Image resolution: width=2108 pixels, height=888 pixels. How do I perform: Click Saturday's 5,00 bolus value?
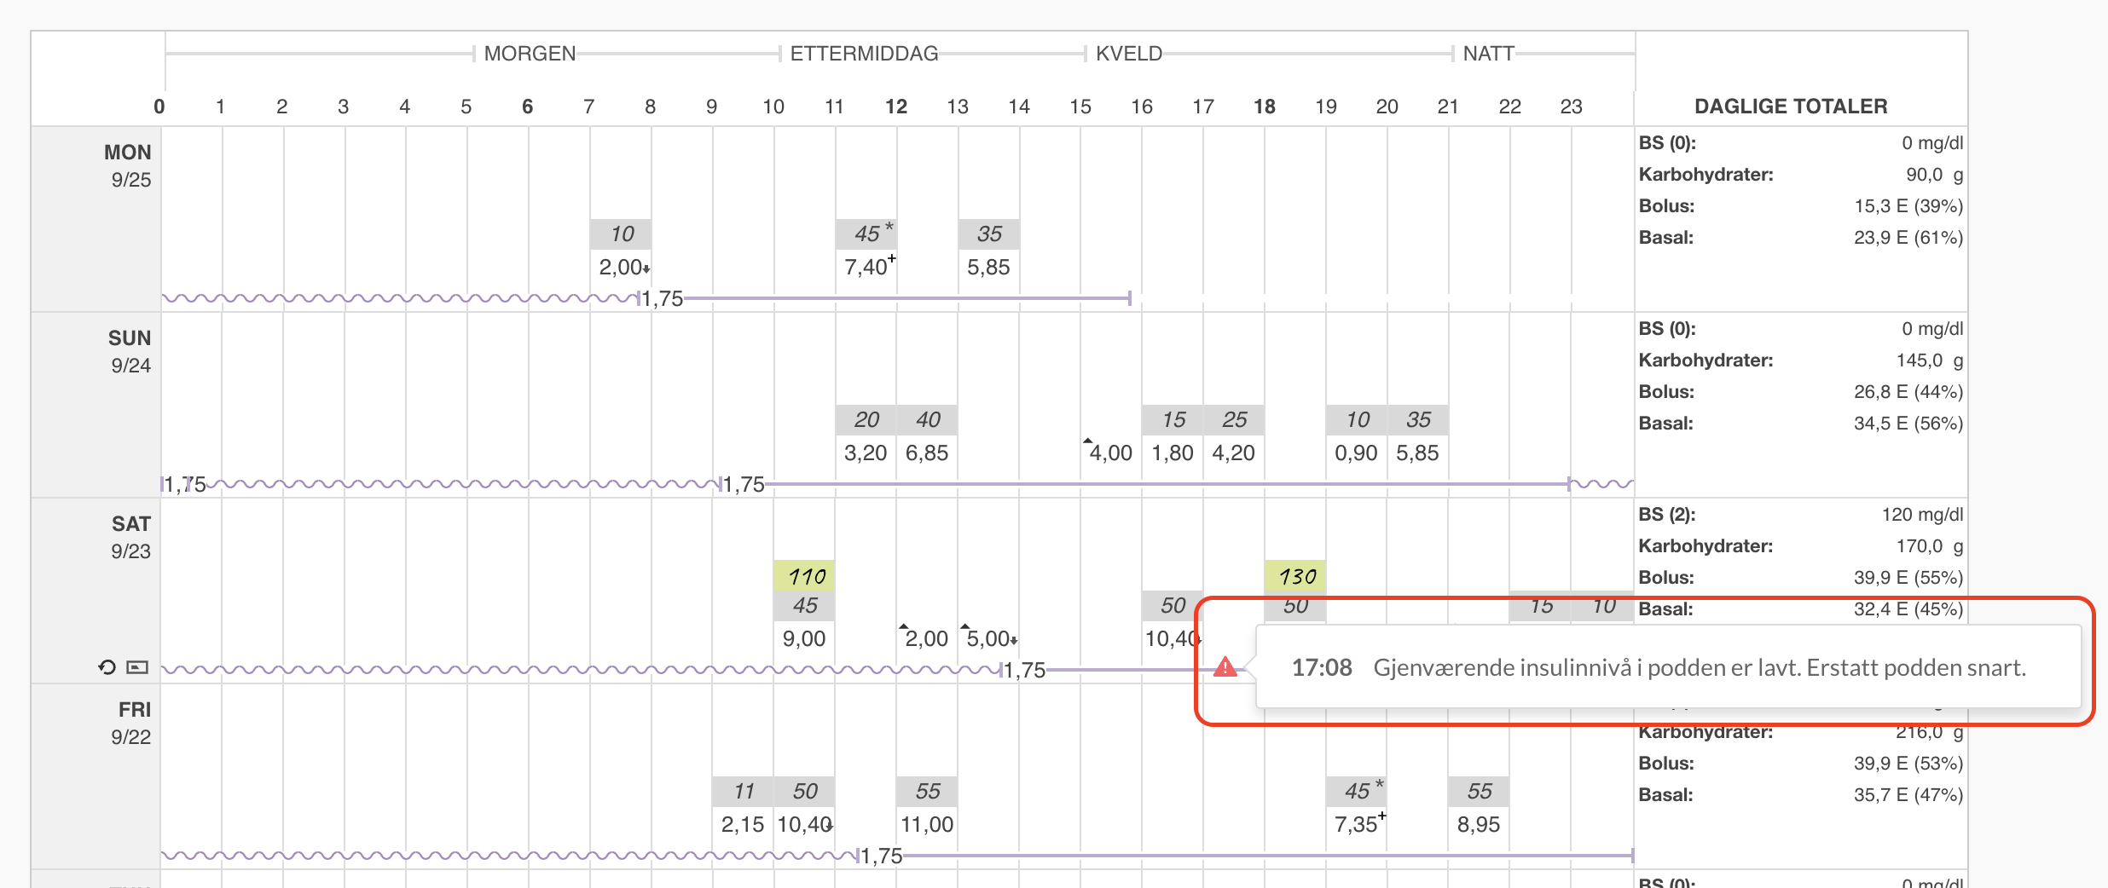[989, 639]
